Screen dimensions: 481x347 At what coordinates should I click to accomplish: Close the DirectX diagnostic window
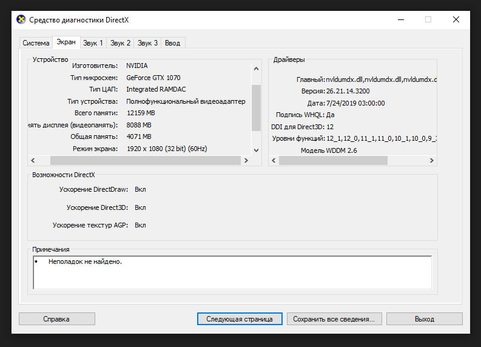click(456, 19)
